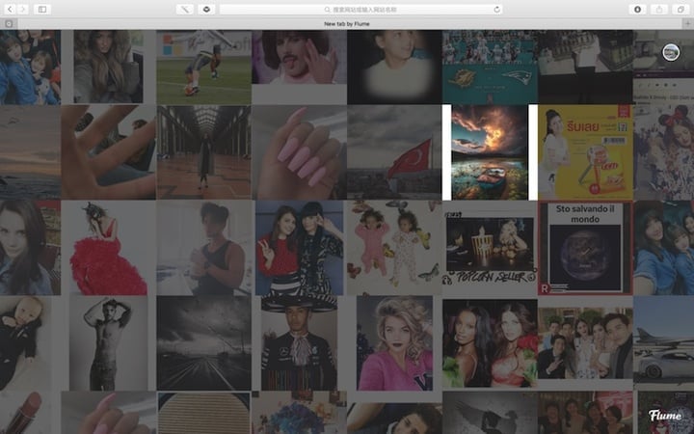
Task: Add a new tab with plus button
Action: (685, 22)
